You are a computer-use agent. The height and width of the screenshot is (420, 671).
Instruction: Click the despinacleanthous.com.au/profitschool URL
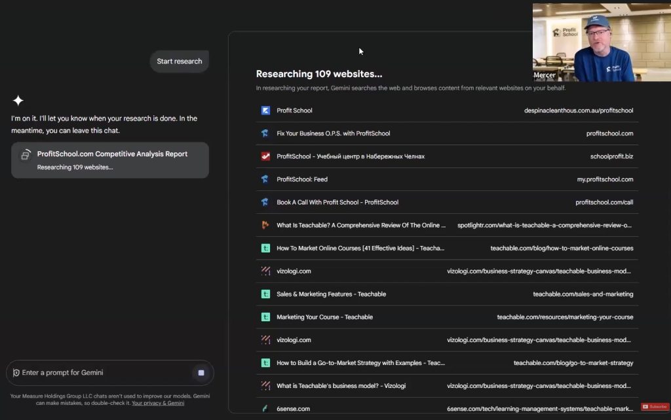tap(579, 111)
